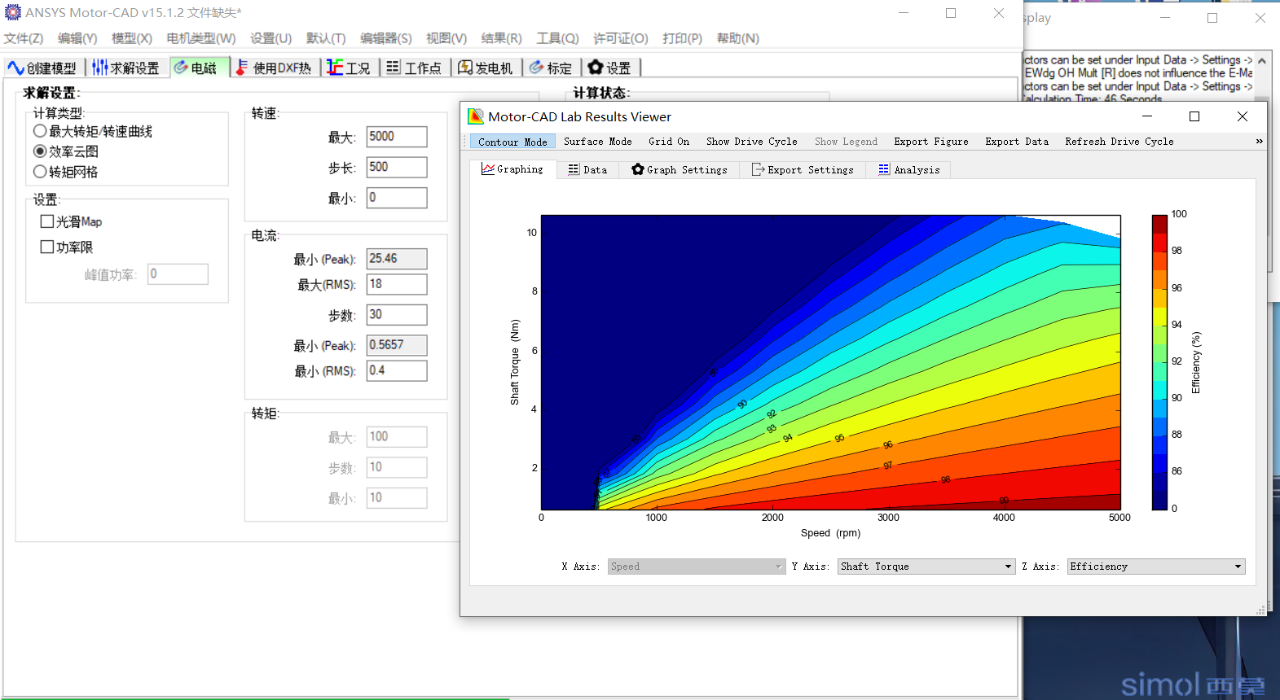The image size is (1280, 700).
Task: Click the Motor-CAD Lab Results Viewer title icon
Action: 476,116
